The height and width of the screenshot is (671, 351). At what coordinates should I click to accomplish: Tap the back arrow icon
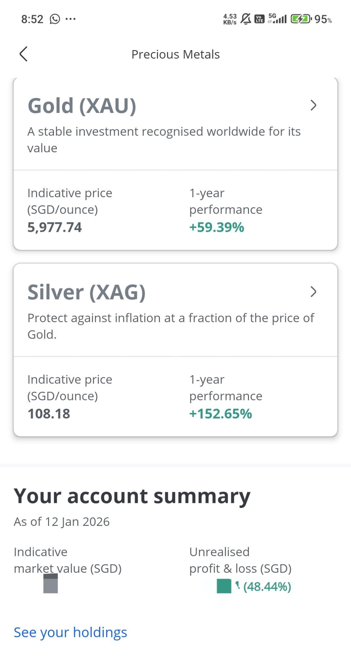(24, 54)
